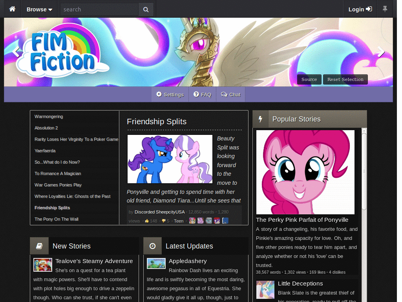Open the Login link
Image resolution: width=402 pixels, height=302 pixels.
[x=360, y=9]
